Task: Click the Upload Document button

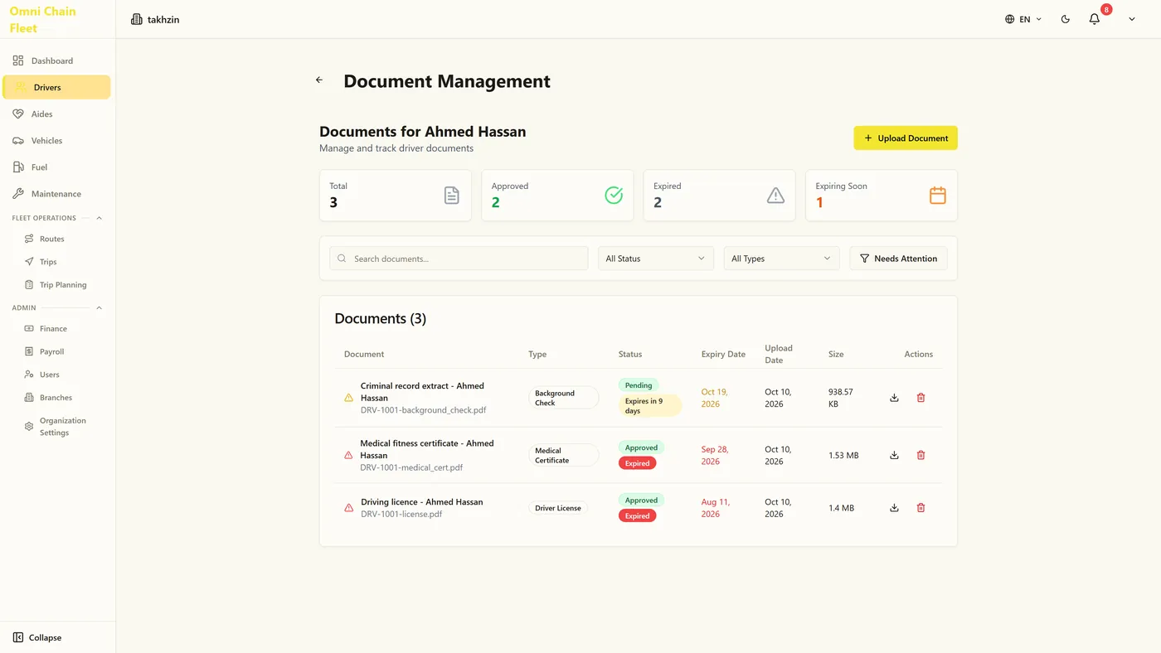Action: click(x=906, y=138)
